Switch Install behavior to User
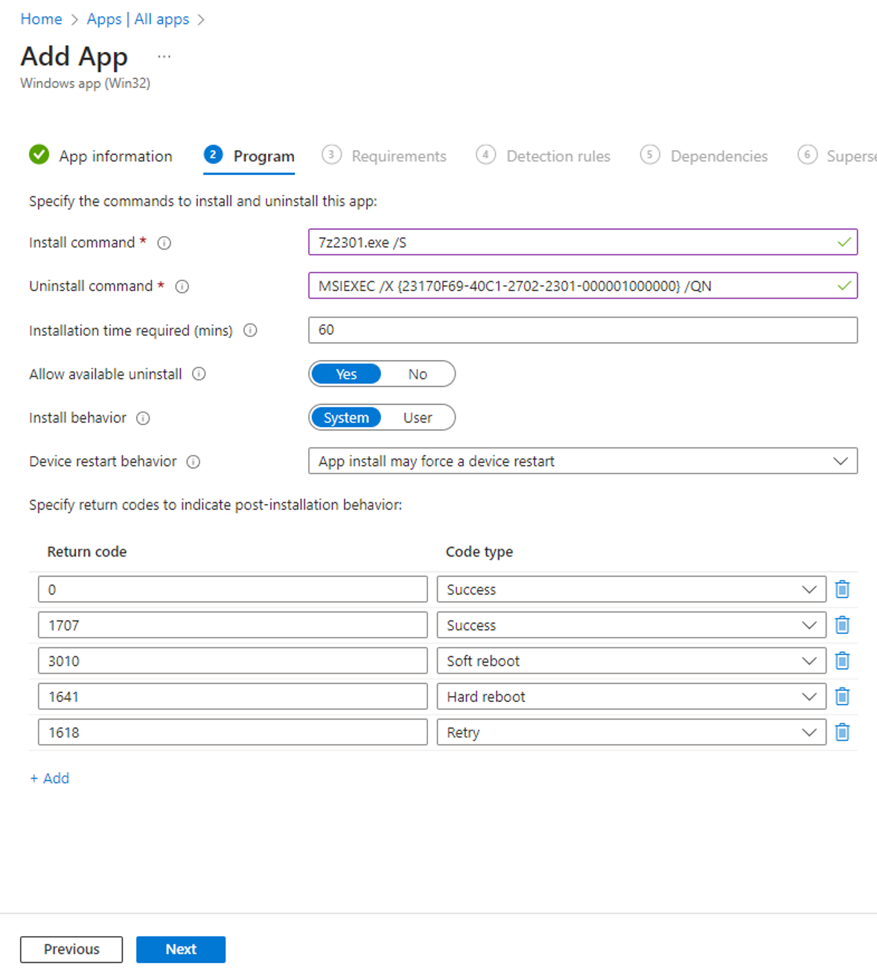The height and width of the screenshot is (969, 877). click(x=418, y=418)
